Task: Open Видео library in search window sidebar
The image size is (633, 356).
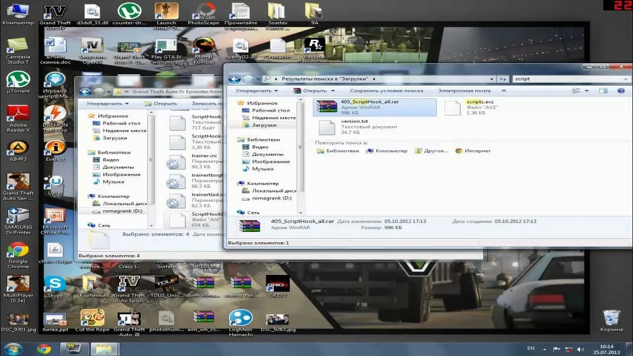Action: pos(255,147)
